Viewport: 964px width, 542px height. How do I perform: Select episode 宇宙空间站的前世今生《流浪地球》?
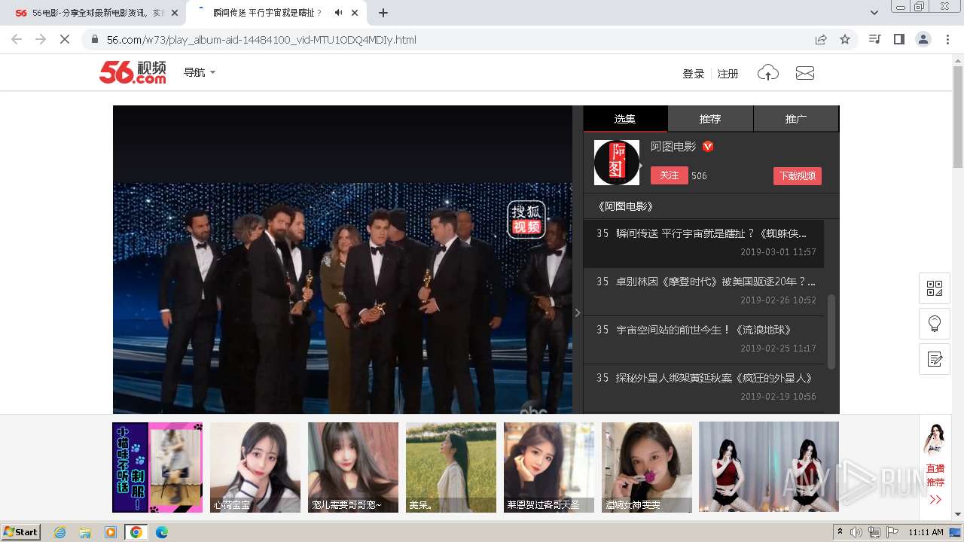[703, 339]
